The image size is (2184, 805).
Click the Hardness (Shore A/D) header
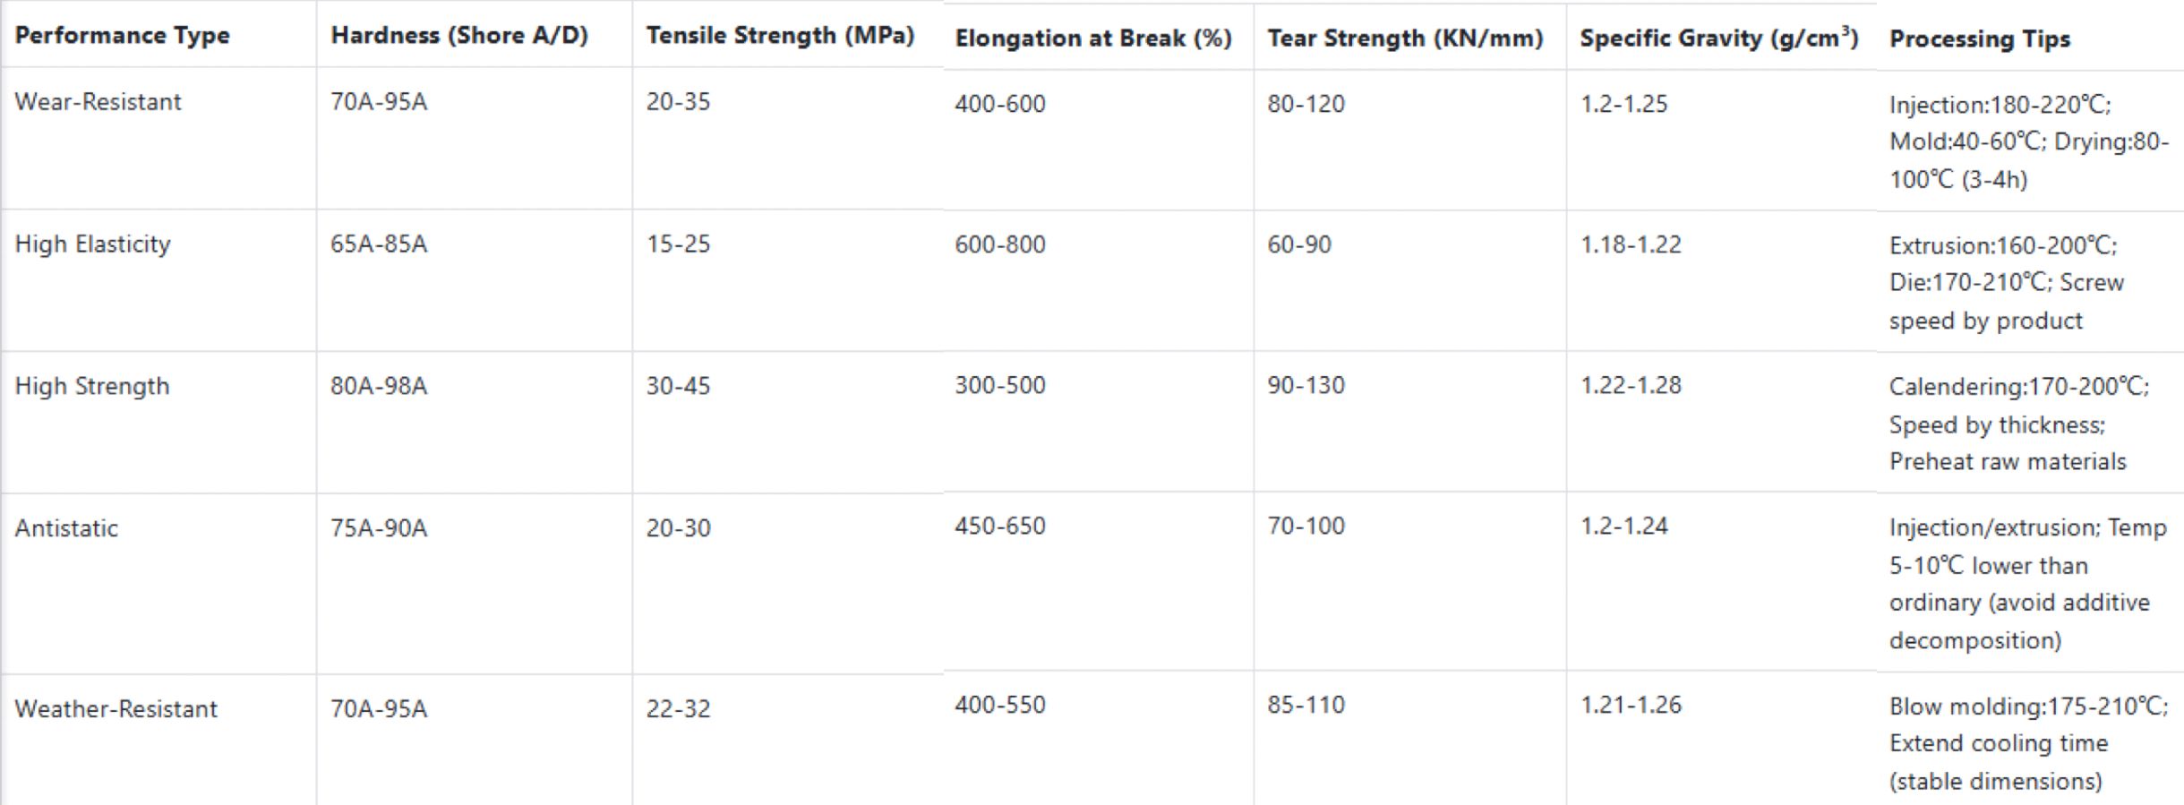coord(458,36)
